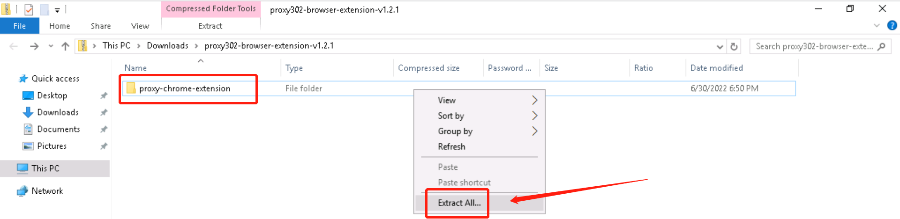Refresh the address bar location

pyautogui.click(x=734, y=46)
